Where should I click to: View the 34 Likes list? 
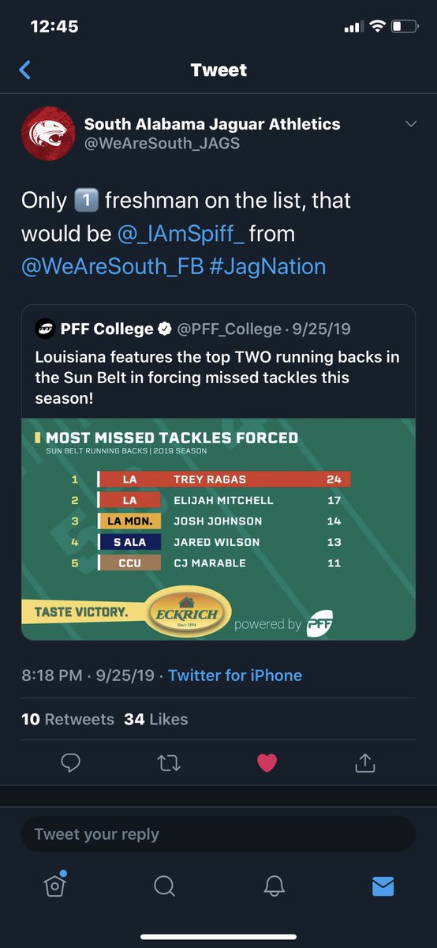coord(156,719)
